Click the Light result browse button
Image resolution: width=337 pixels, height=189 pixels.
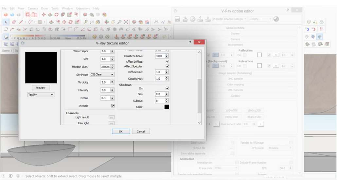pyautogui.click(x=112, y=118)
